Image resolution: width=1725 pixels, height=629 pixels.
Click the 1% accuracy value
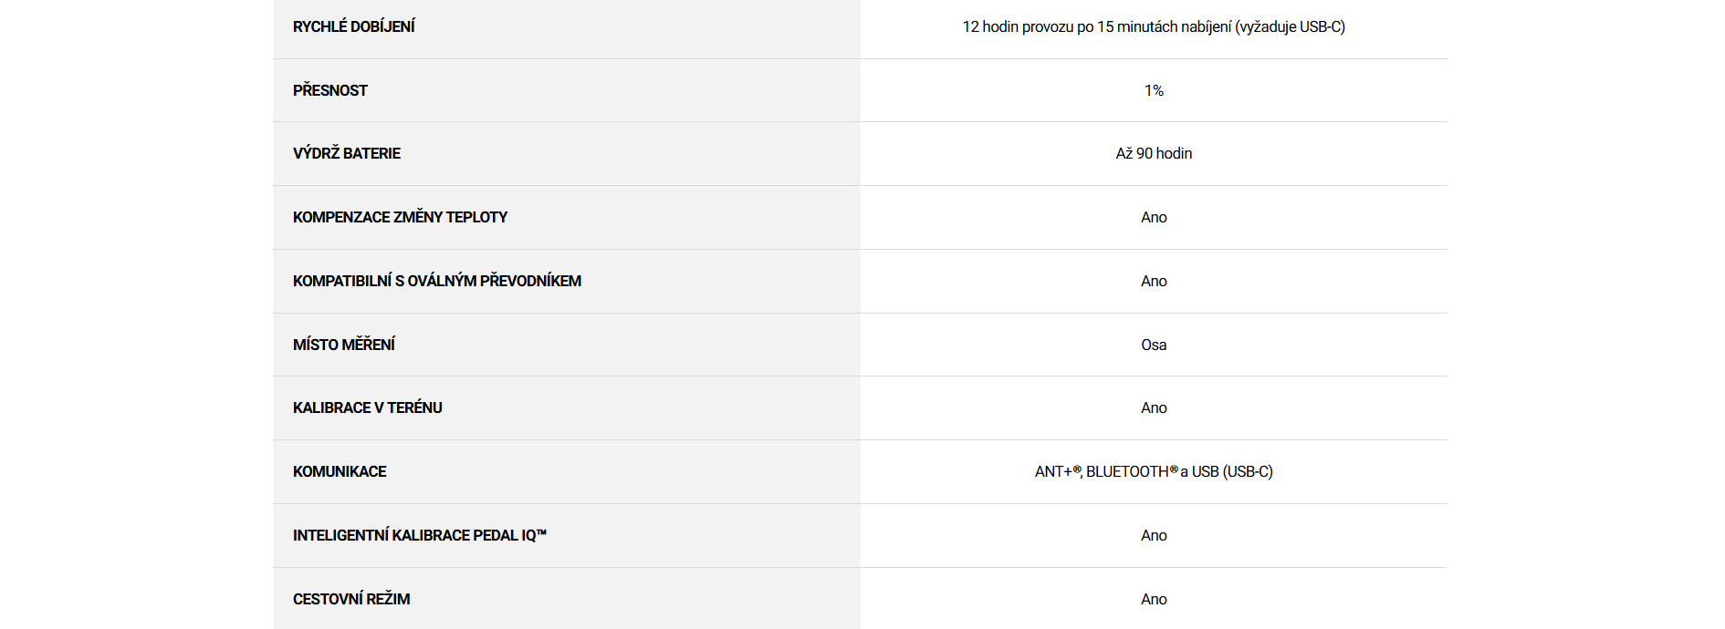[1154, 90]
